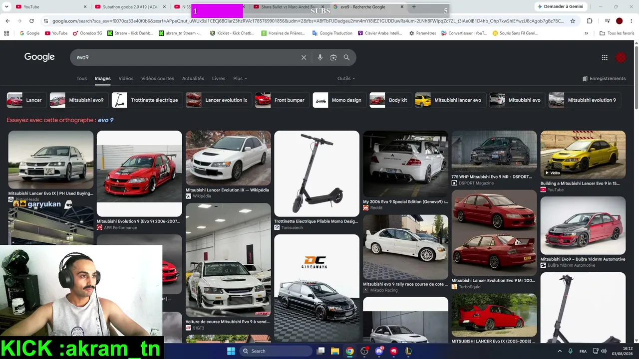Screen dimensions: 639x359
Task: Open Google Lens image search icon
Action: 333,57
